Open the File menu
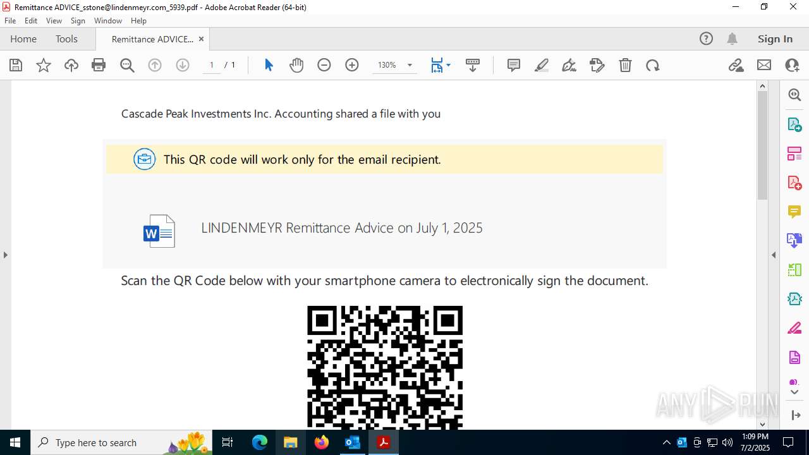The height and width of the screenshot is (455, 809). tap(10, 21)
